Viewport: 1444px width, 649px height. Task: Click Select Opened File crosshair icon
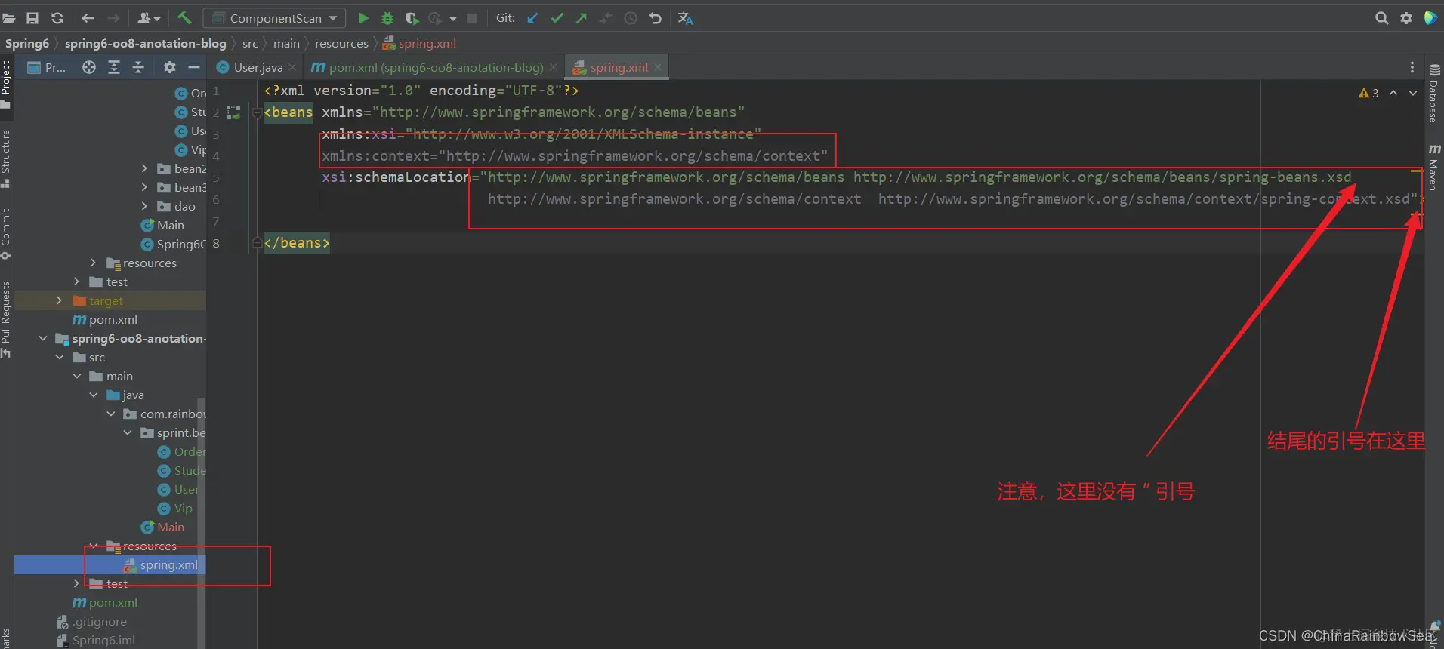pyautogui.click(x=89, y=67)
